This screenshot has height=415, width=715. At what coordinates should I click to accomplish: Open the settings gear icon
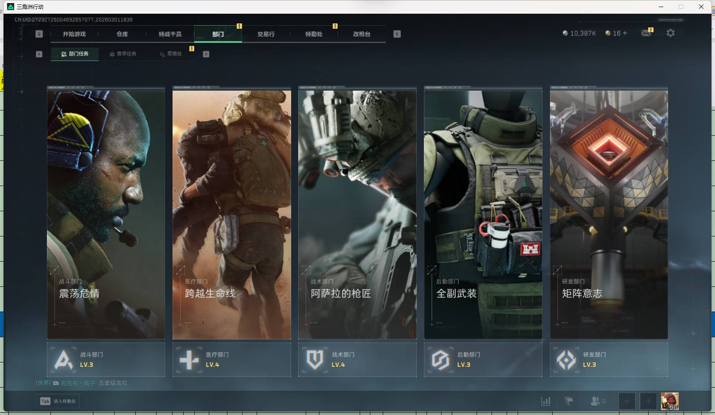[670, 33]
